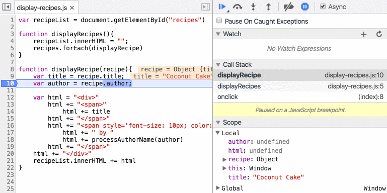
Task: Toggle pause on exceptions
Action: point(305,7)
